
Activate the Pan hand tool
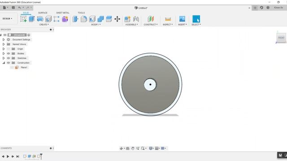pos(133,148)
